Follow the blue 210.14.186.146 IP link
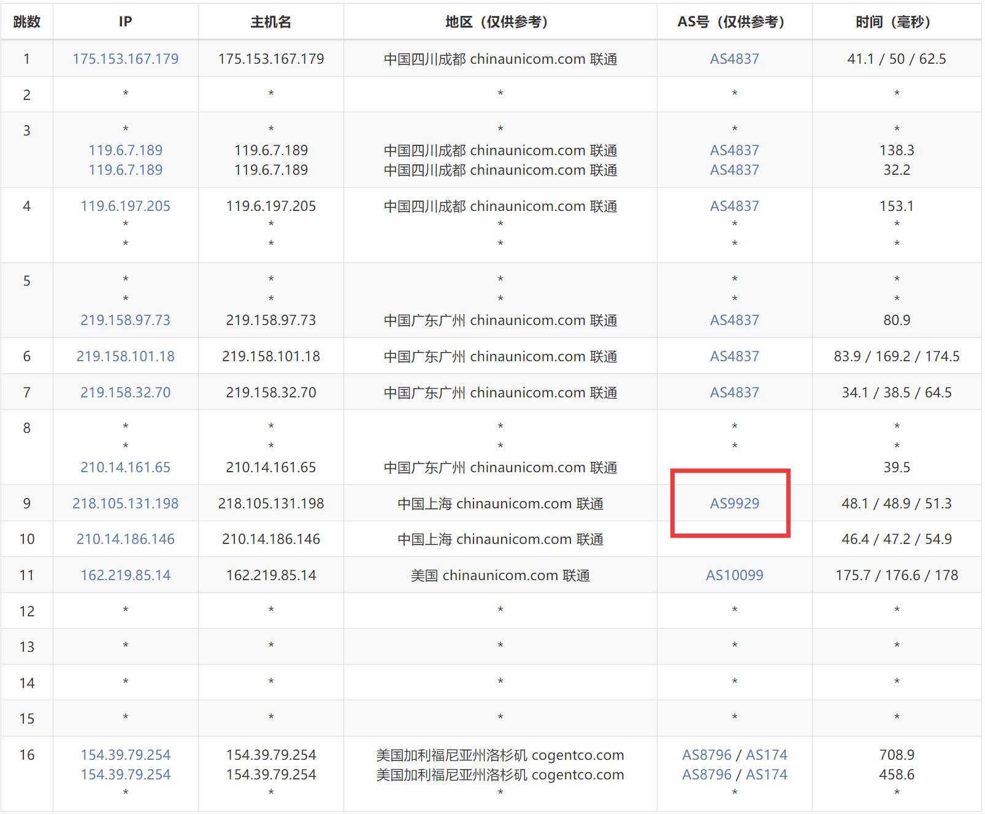This screenshot has height=815, width=985. click(125, 539)
